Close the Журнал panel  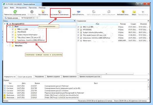(148, 80)
